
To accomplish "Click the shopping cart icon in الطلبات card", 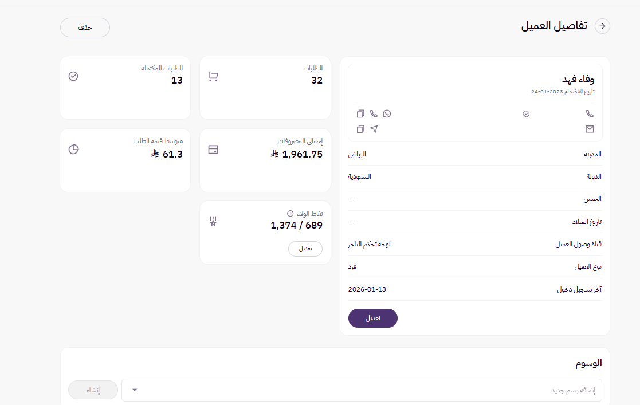I will point(213,76).
